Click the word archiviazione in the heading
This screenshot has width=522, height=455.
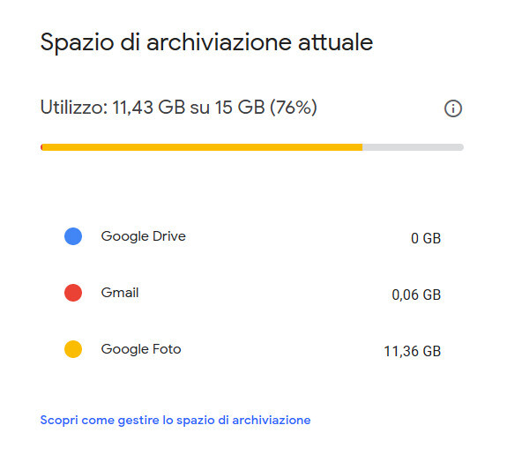point(219,42)
